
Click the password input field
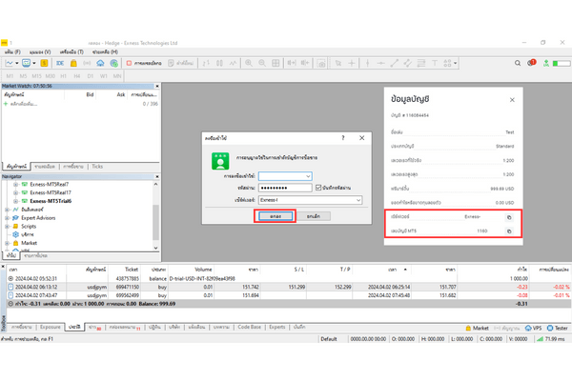click(x=285, y=188)
